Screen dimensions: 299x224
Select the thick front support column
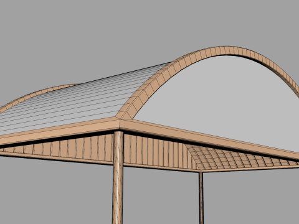pyautogui.click(x=118, y=177)
